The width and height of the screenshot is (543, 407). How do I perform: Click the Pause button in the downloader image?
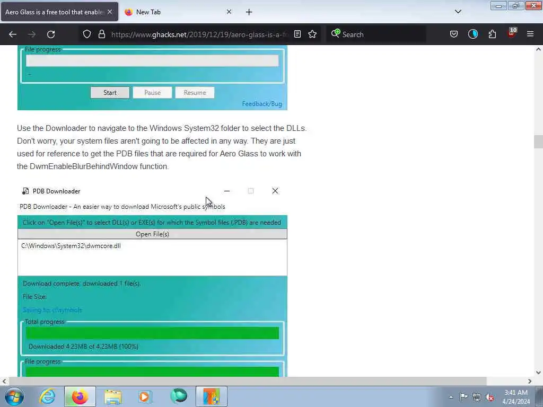(152, 93)
